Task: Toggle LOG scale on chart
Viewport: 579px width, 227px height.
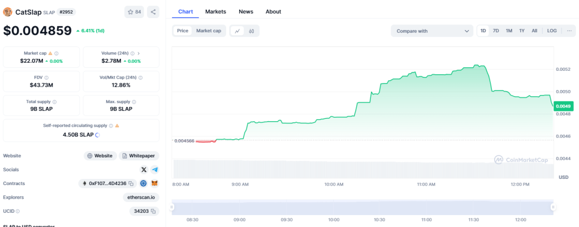Action: point(552,31)
